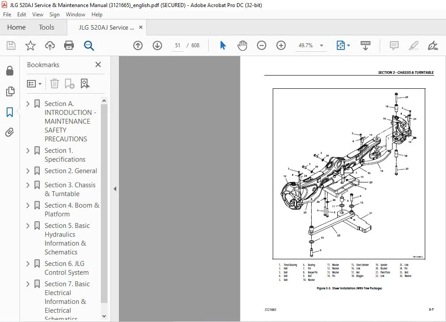Jump to Section 2. General bookmark
The height and width of the screenshot is (322, 446).
pyautogui.click(x=71, y=171)
